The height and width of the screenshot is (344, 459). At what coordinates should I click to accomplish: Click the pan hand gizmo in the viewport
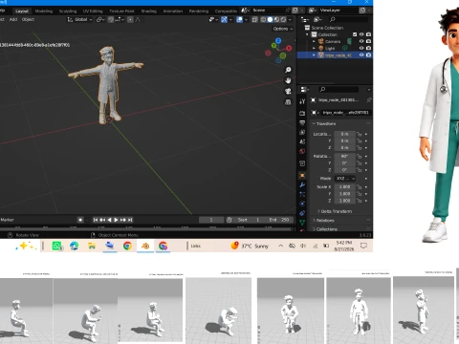click(288, 80)
